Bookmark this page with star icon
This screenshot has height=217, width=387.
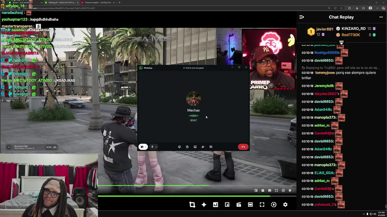click(341, 8)
